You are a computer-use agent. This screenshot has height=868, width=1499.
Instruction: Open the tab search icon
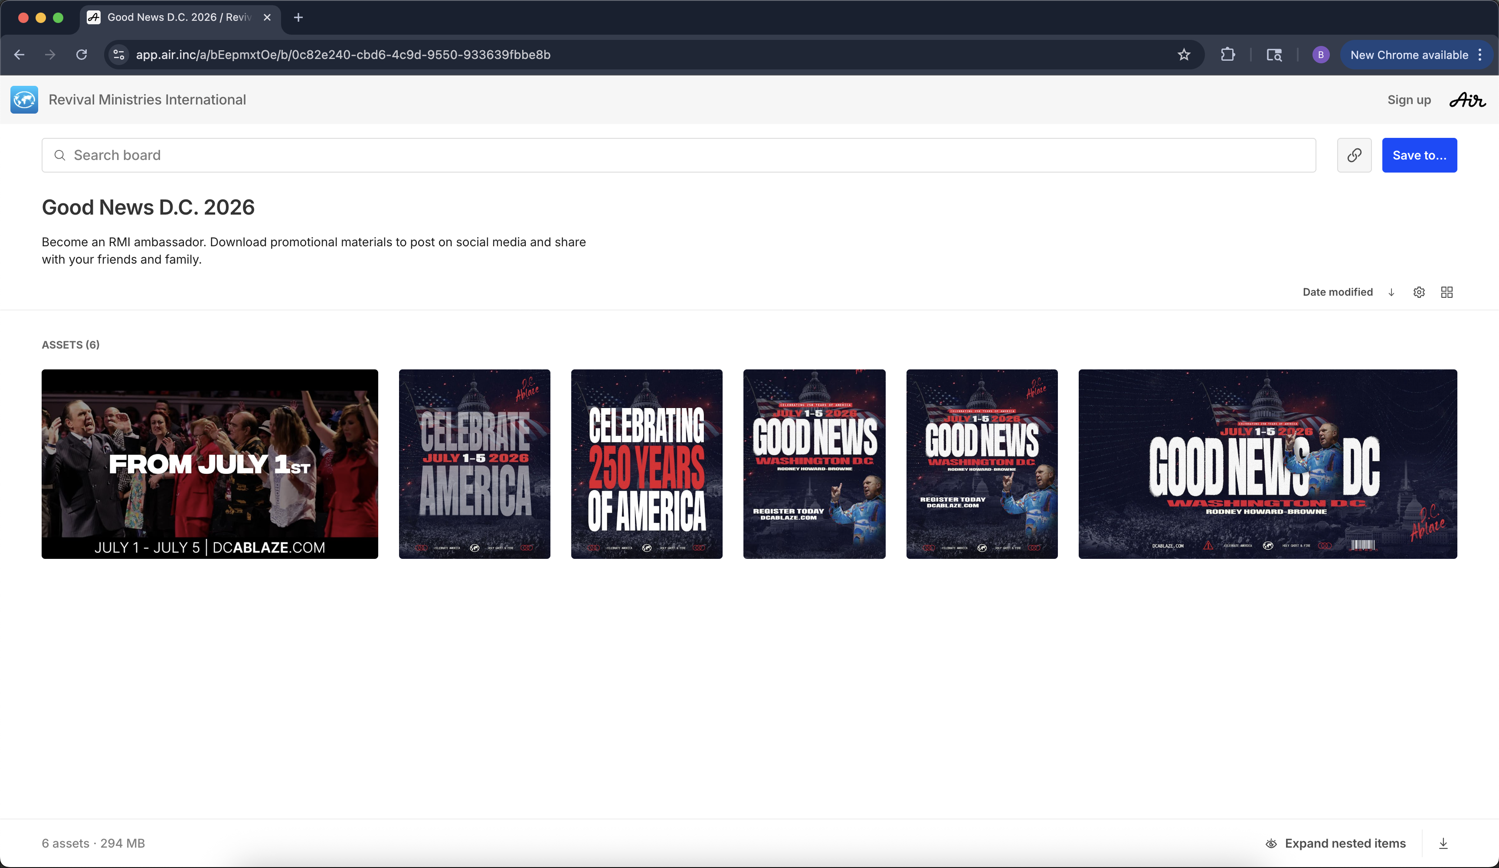click(1274, 55)
